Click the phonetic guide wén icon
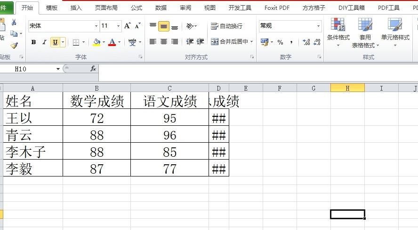This screenshot has height=230, width=418. pyautogui.click(x=132, y=42)
